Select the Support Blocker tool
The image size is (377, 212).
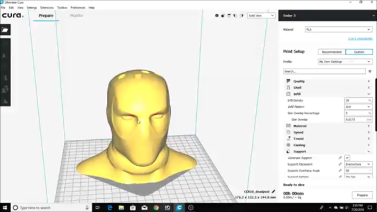coord(5,101)
